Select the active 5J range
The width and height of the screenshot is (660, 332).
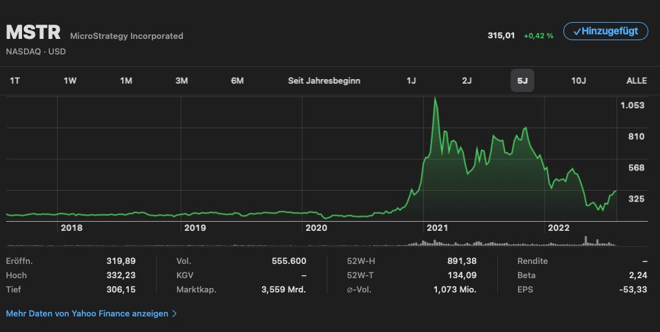pos(523,80)
